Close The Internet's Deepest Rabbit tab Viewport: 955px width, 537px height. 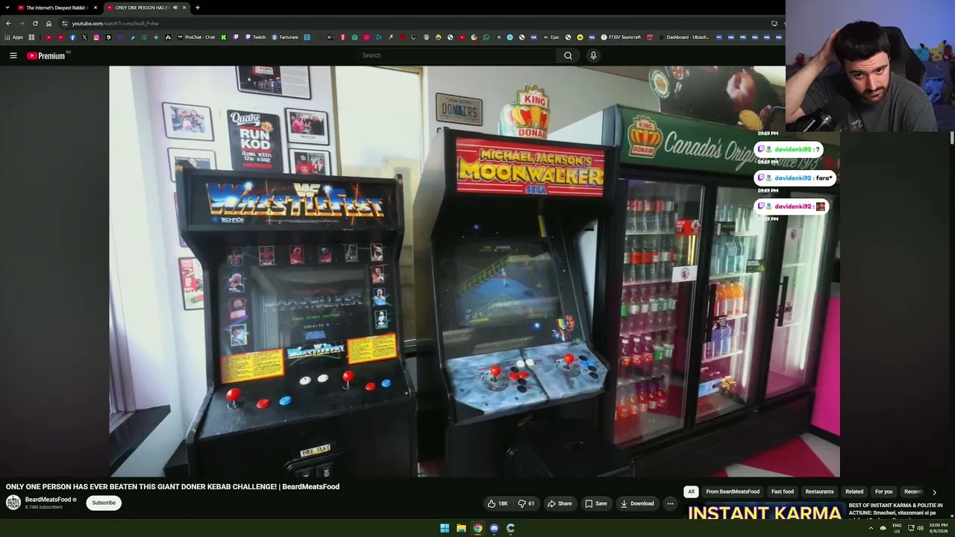[95, 7]
